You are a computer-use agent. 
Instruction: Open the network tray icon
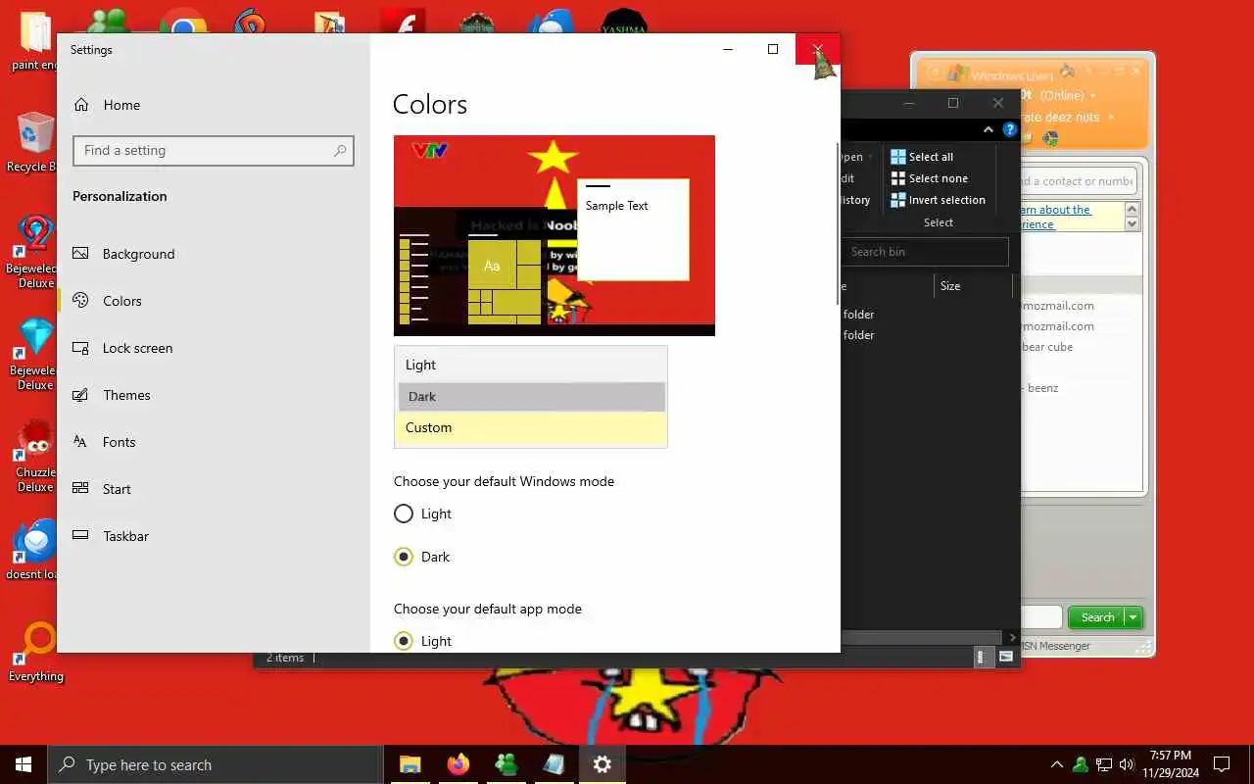coord(1104,764)
